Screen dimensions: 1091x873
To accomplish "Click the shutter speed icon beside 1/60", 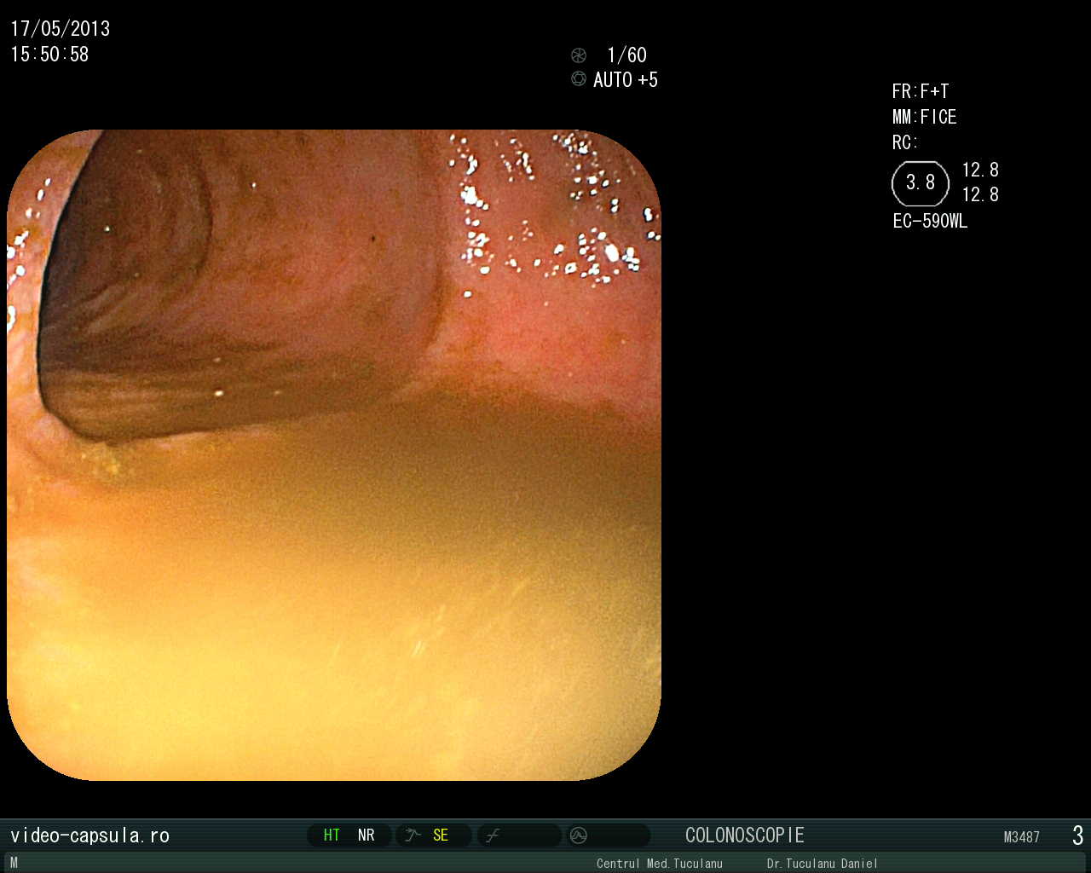I will [x=579, y=55].
